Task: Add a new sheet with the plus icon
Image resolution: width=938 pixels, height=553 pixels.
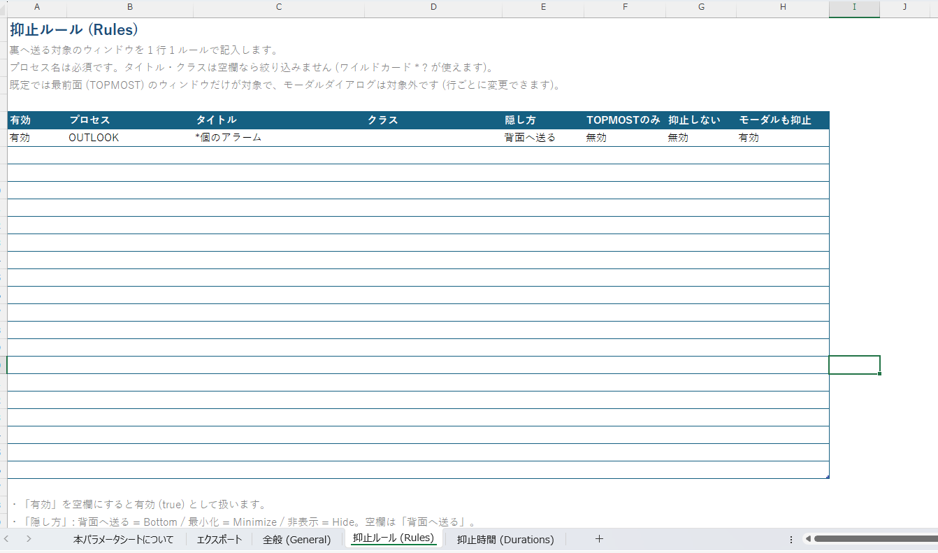Action: coord(599,539)
